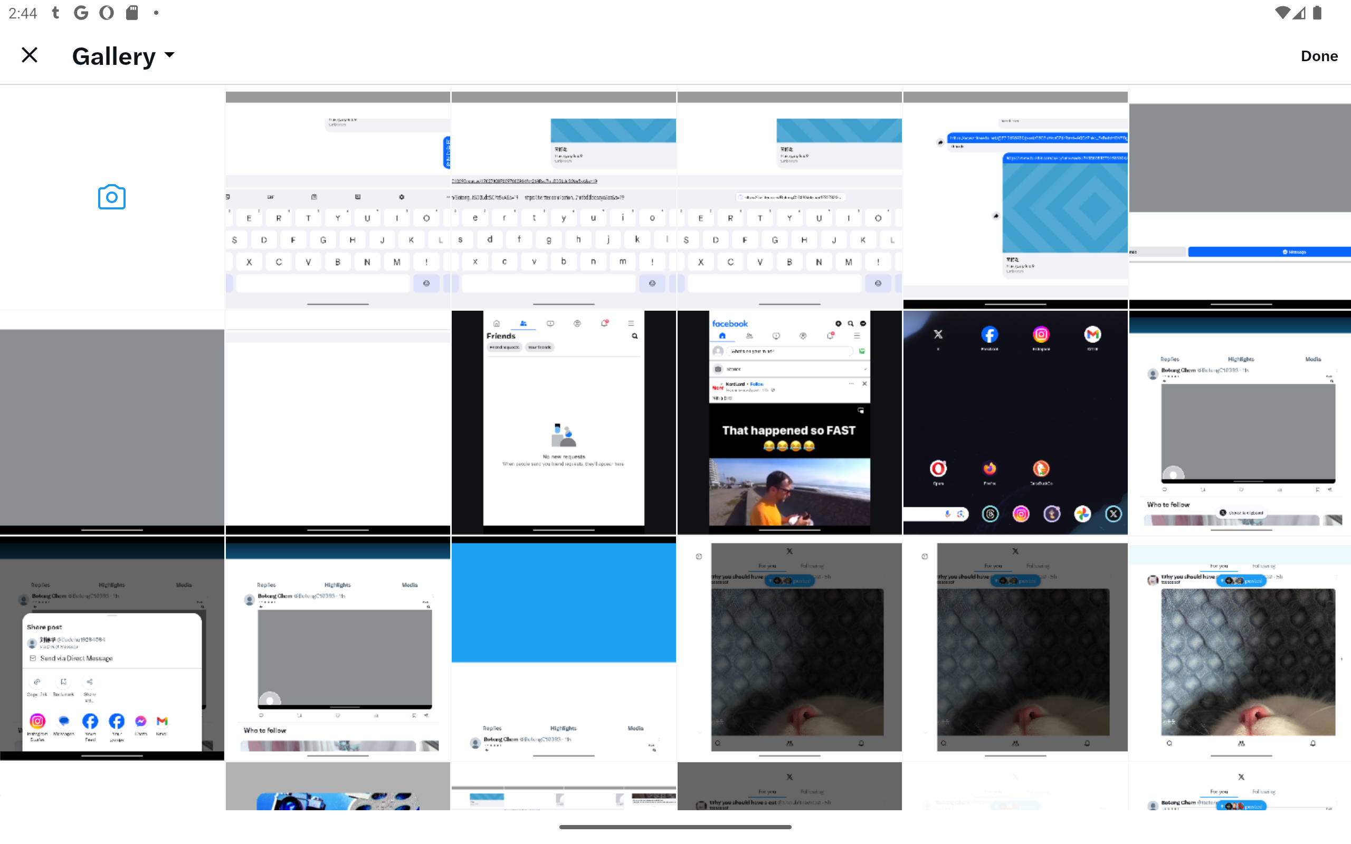
Task: Open the Gallery folder dropdown
Action: tap(123, 56)
